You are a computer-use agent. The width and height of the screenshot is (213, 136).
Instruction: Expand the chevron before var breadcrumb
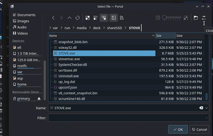pyautogui.click(x=50, y=28)
